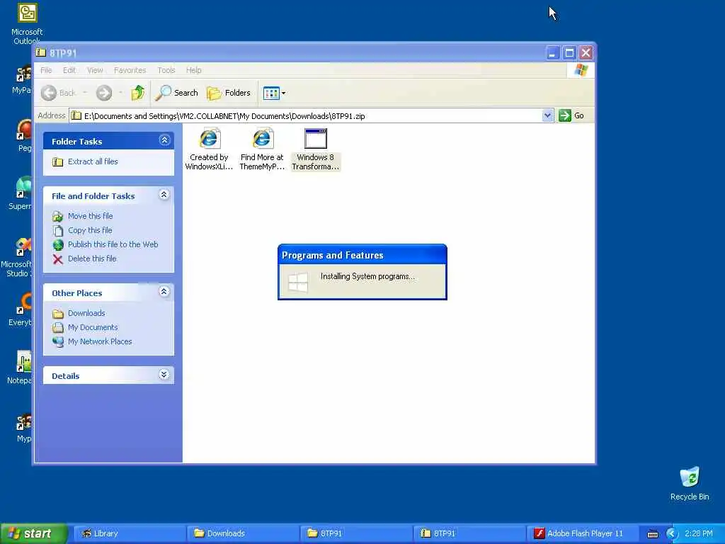Open the Back history dropdown arrow
The width and height of the screenshot is (725, 544).
pos(85,93)
